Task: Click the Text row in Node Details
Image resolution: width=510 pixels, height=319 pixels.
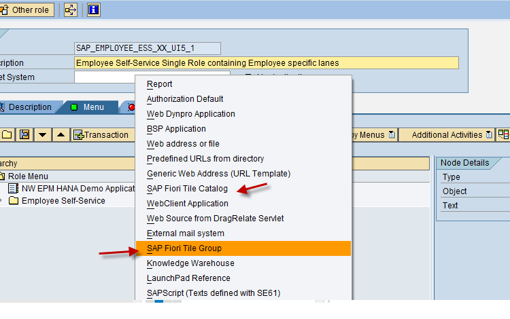Action: pos(475,206)
